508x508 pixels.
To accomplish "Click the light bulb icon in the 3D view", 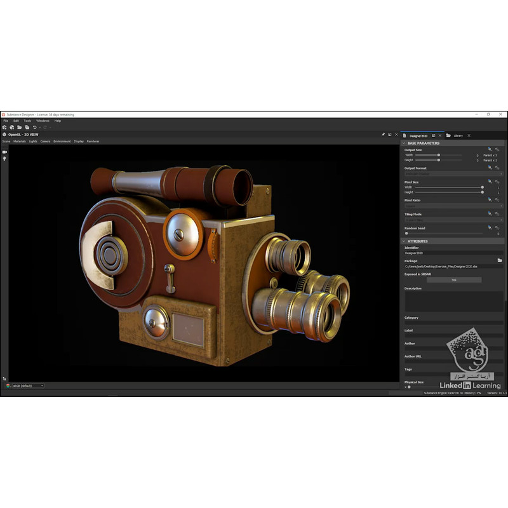I will [4, 159].
